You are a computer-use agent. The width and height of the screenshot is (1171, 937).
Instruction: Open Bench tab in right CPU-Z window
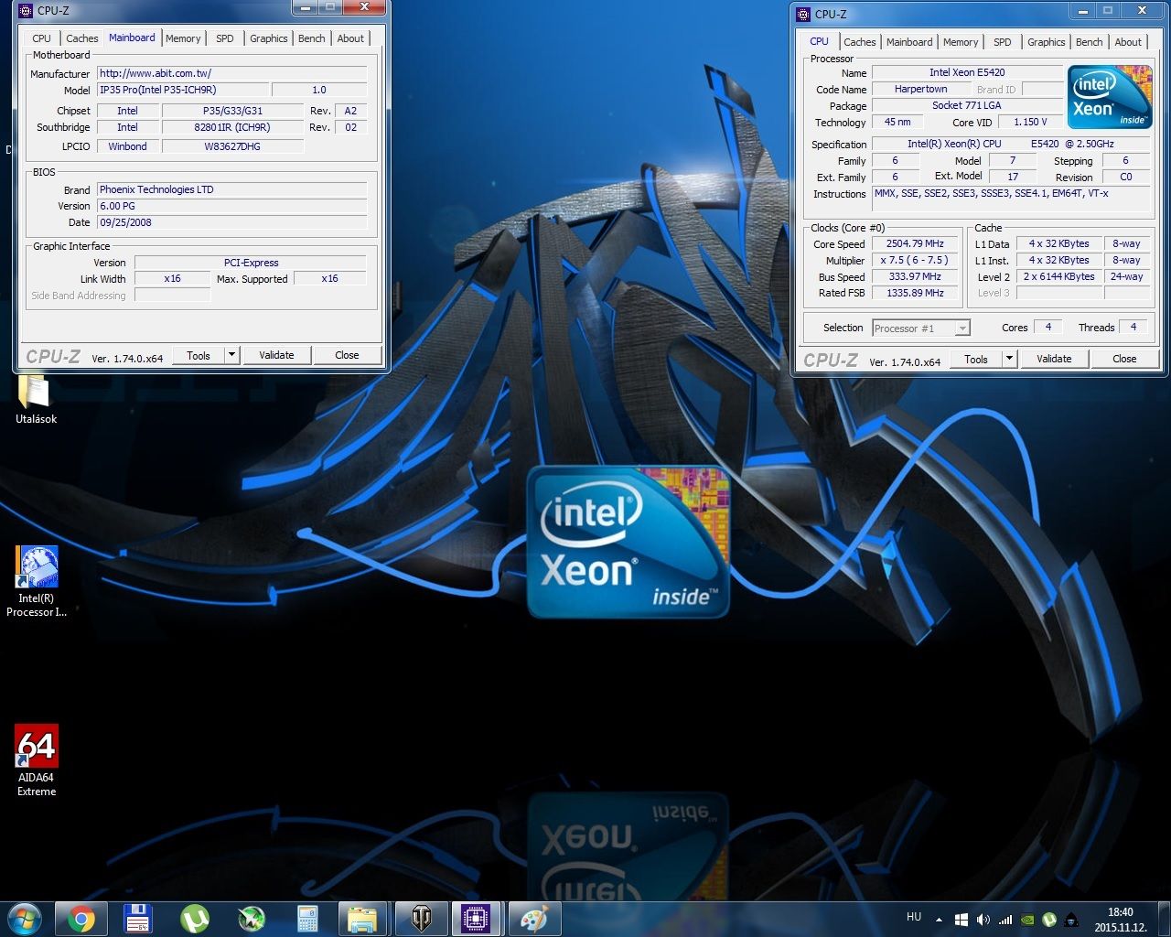point(1090,42)
